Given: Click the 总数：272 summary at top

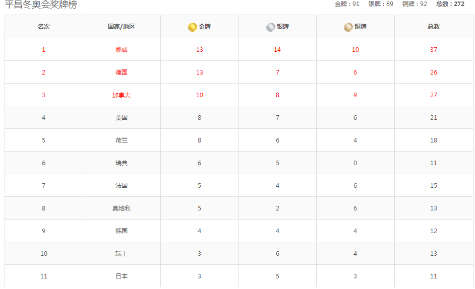Looking at the screenshot, I should (450, 4).
